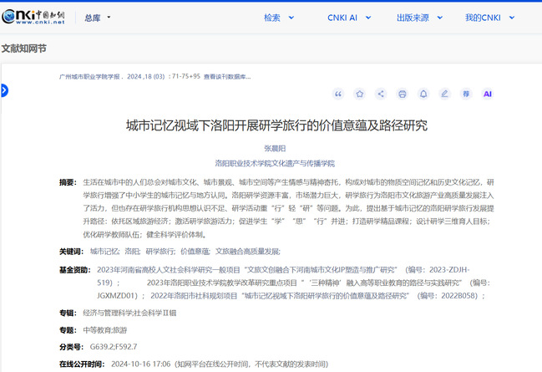Click the share icon

[381, 94]
